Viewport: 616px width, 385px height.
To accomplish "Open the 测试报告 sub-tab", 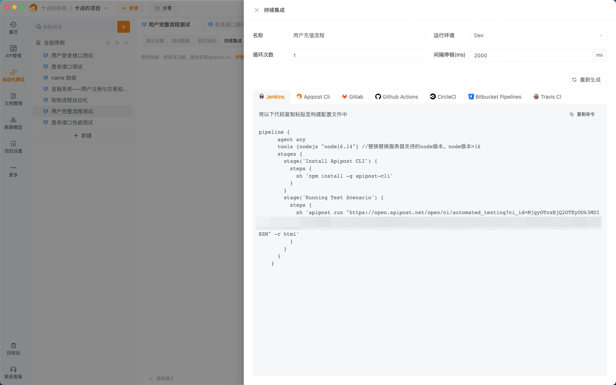I will pyautogui.click(x=207, y=41).
